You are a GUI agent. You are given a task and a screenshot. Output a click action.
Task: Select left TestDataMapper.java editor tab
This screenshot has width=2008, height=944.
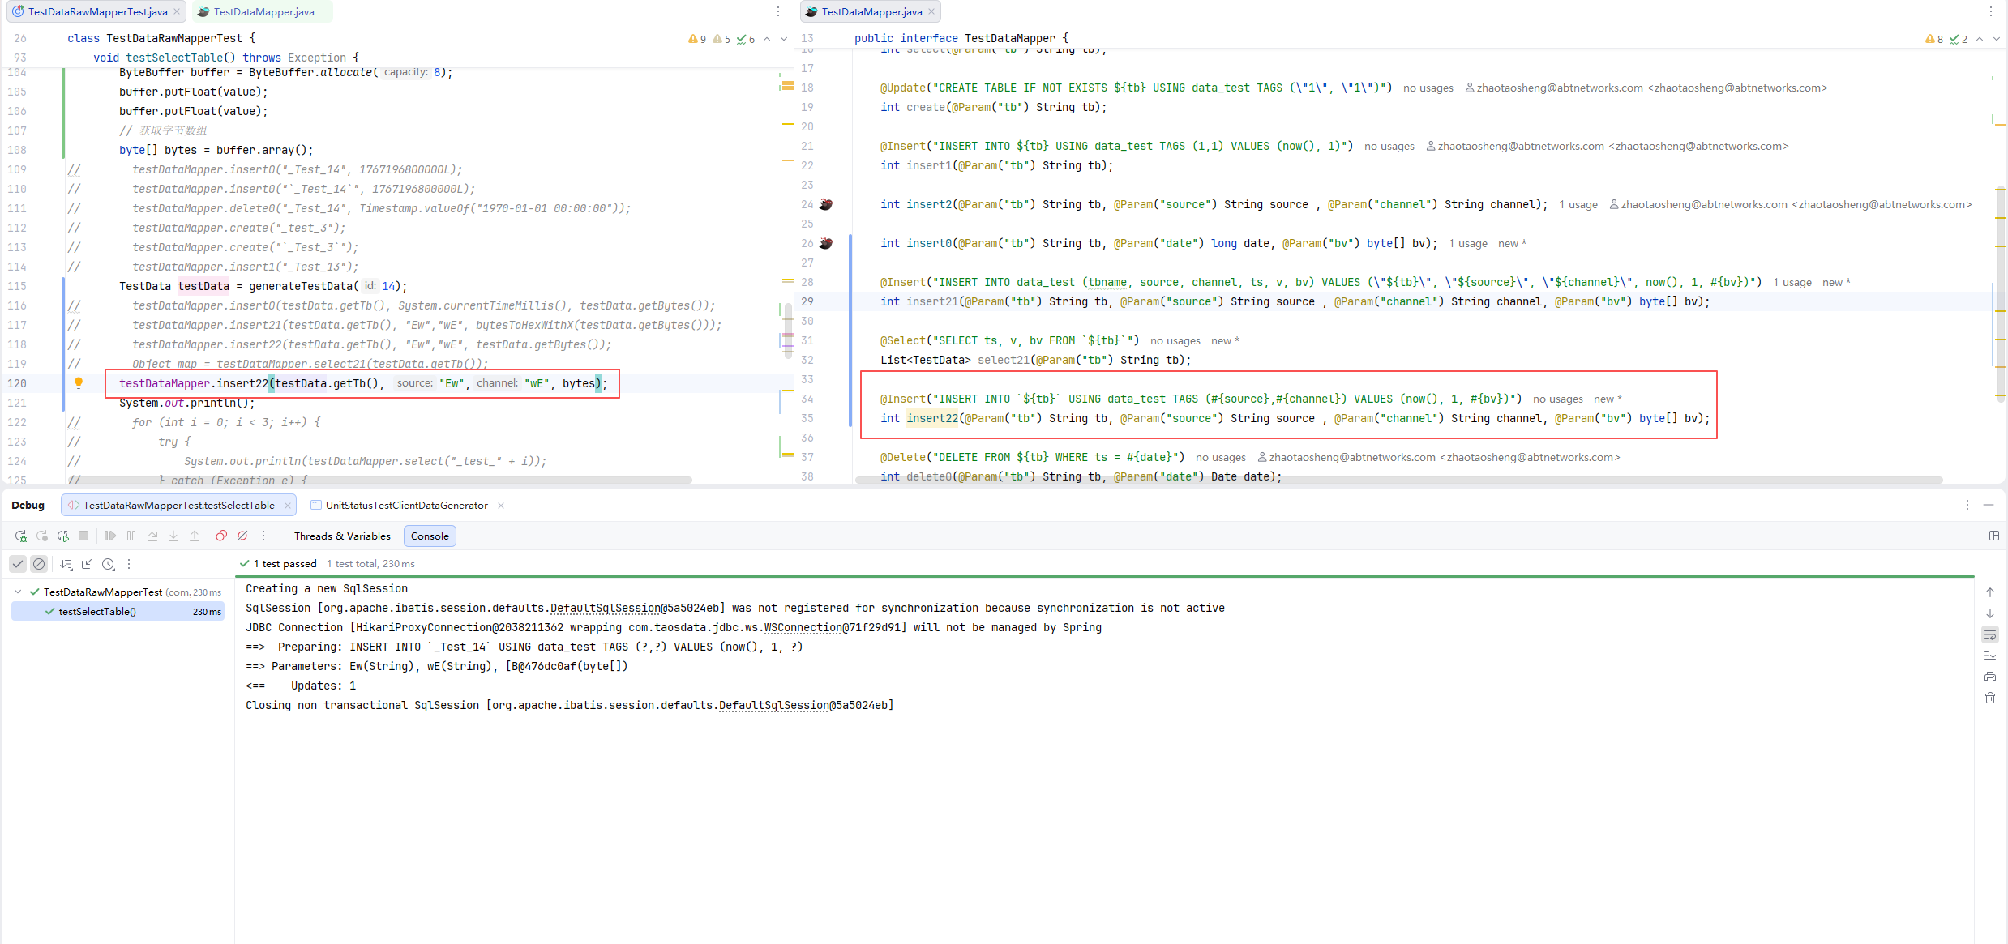point(263,11)
